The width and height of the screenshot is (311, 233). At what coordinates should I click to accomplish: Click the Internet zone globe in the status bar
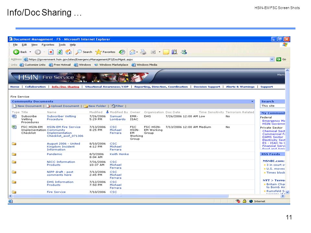(x=251, y=201)
